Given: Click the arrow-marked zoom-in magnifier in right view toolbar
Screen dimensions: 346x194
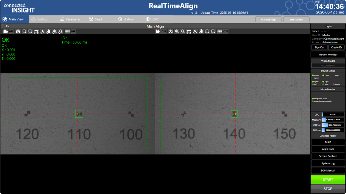Looking at the screenshot, I should 207,31.
